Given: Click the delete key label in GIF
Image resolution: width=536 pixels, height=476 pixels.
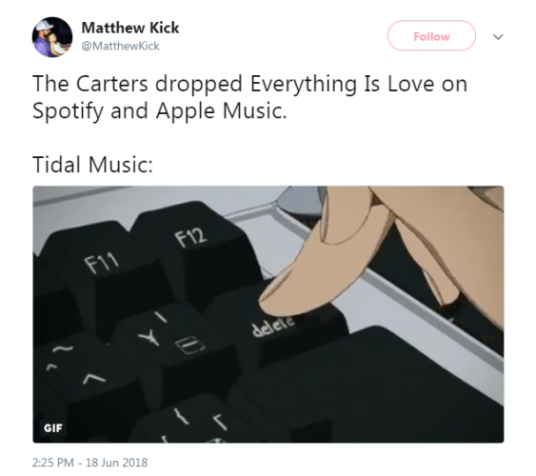Looking at the screenshot, I should point(272,327).
